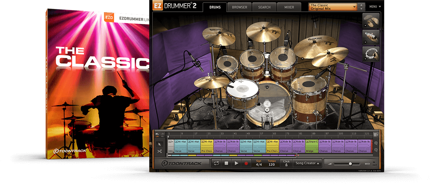
Task: Click the Stop button
Action: [226, 163]
